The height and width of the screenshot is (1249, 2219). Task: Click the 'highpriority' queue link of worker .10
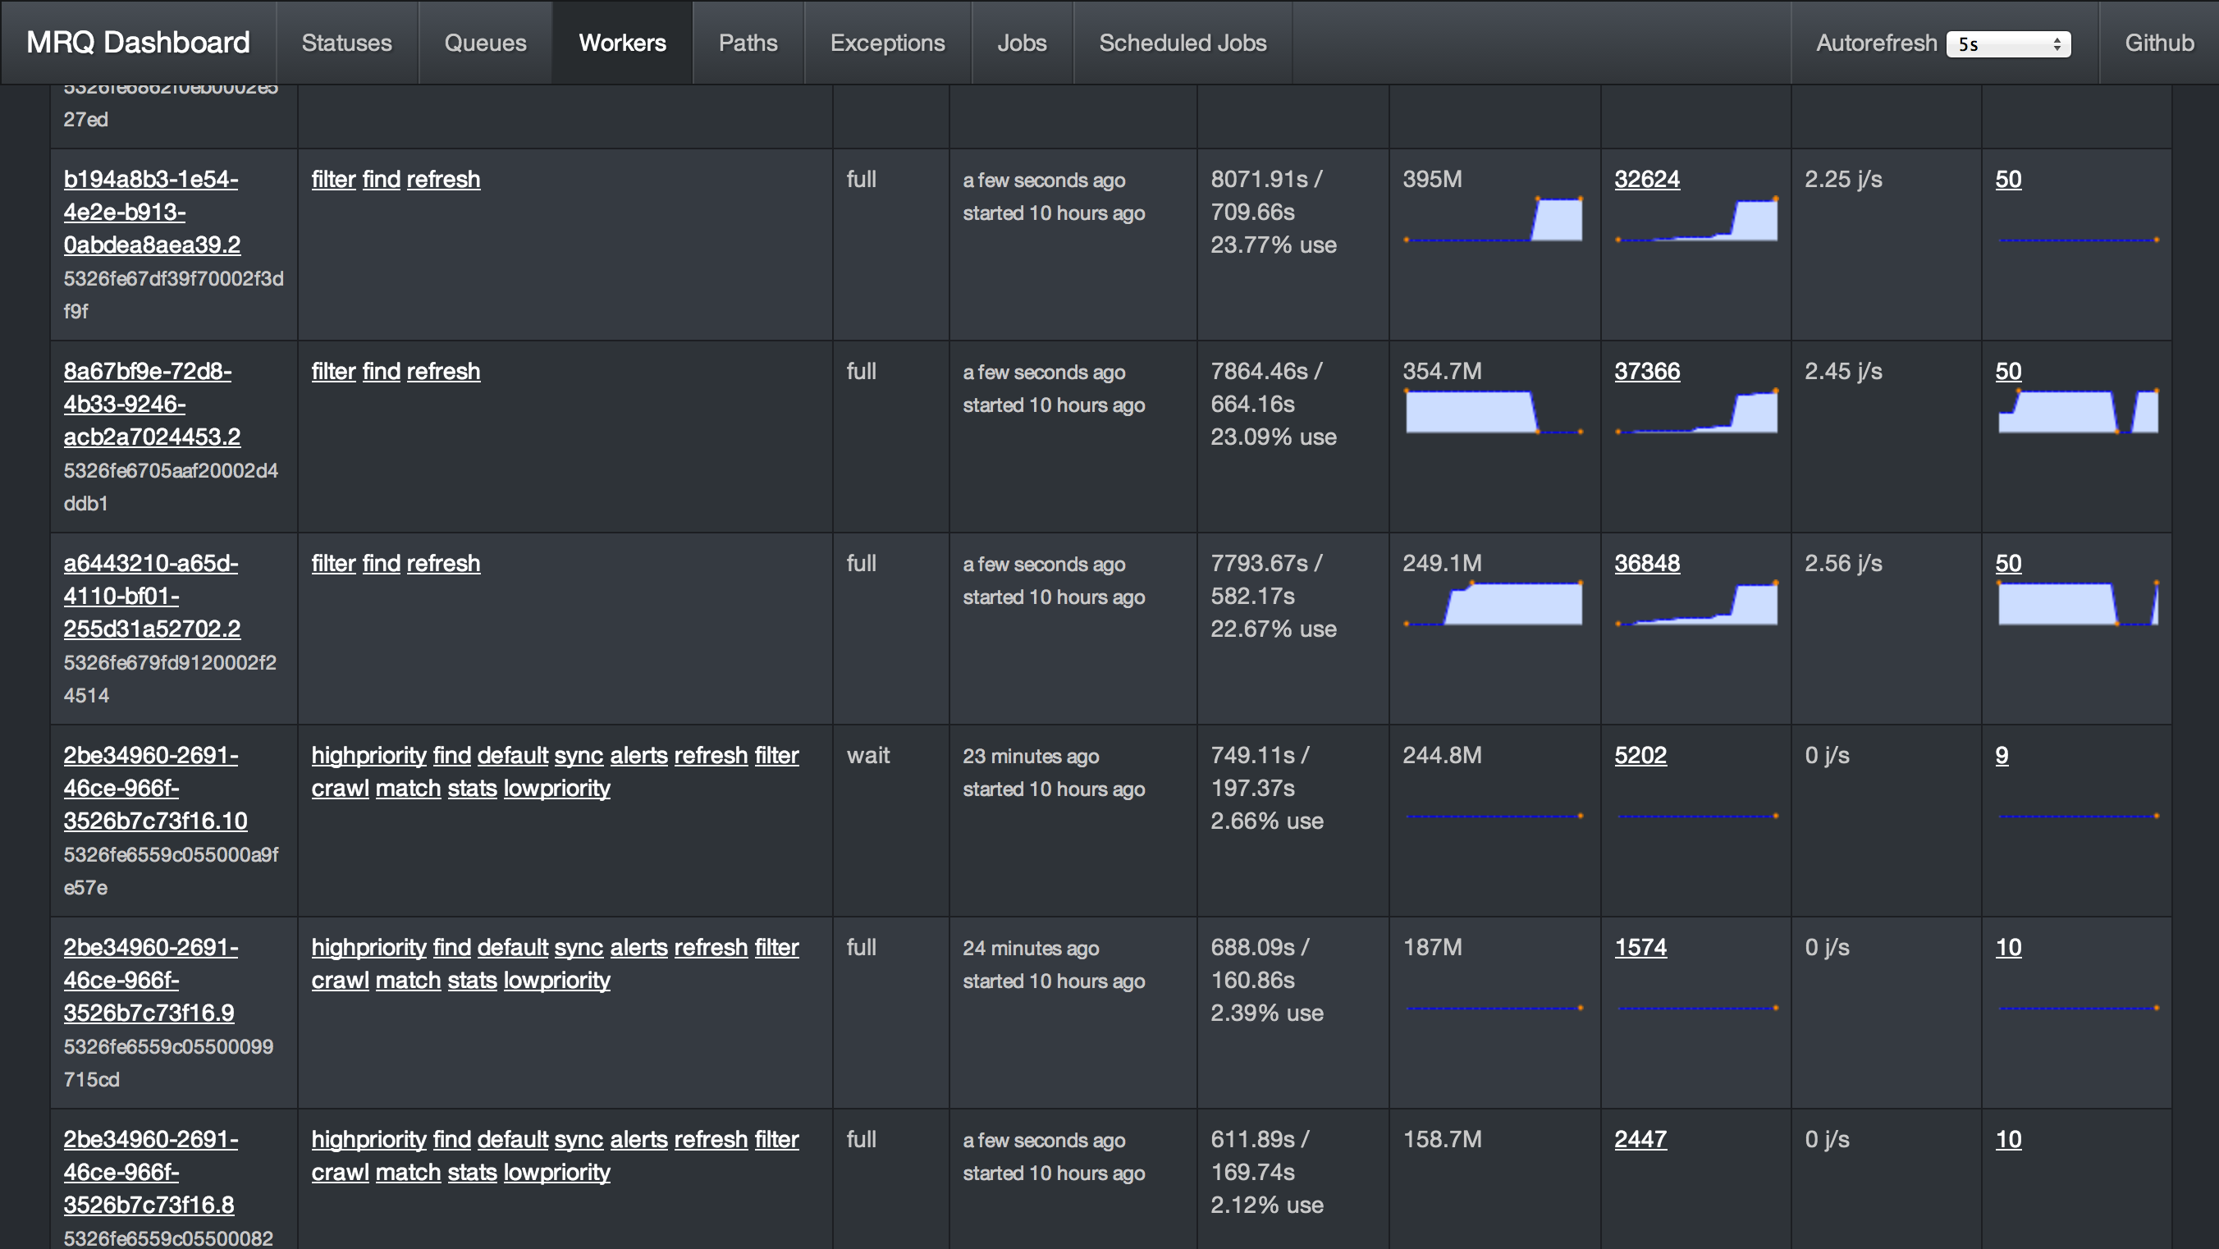pos(368,756)
